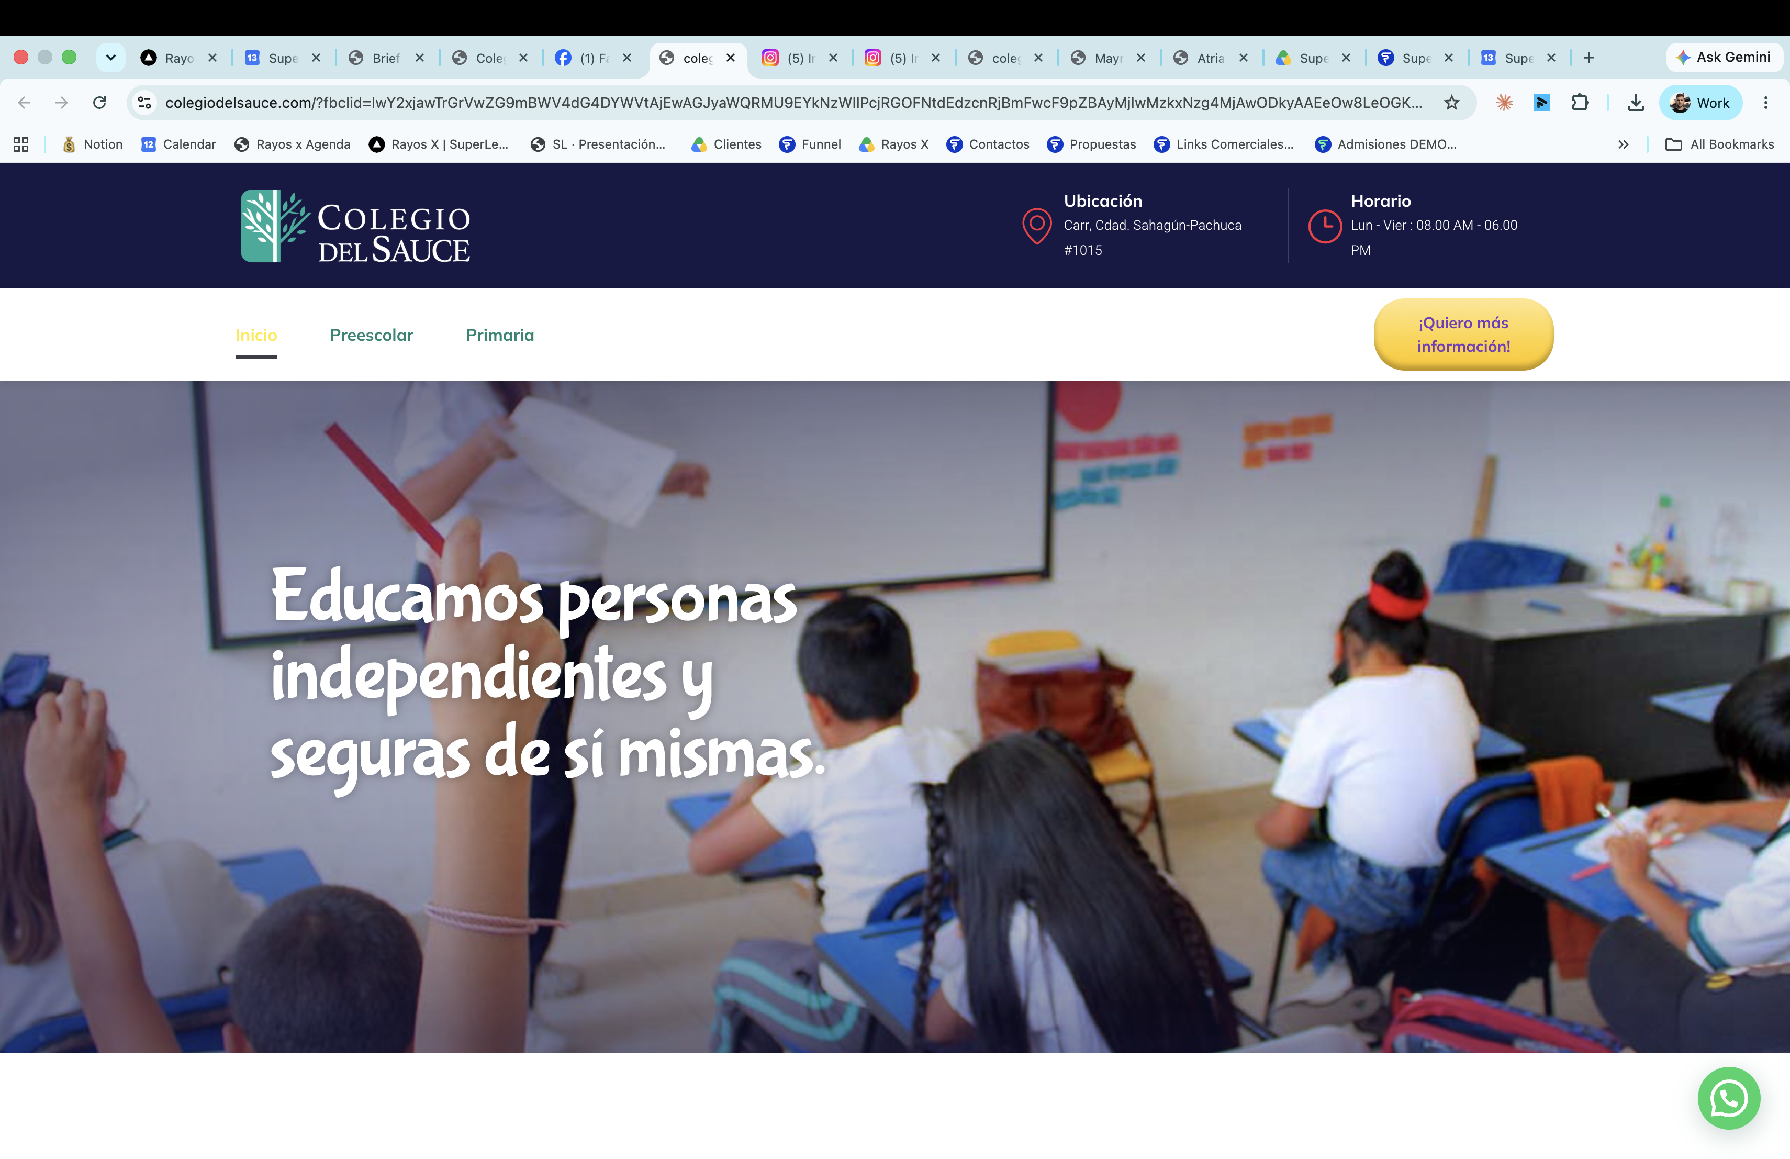Open the Propuestas bookmark
Image resolution: width=1790 pixels, height=1159 pixels.
pos(1091,144)
